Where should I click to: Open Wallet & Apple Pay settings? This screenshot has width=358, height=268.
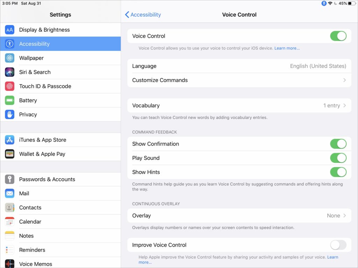click(x=42, y=154)
